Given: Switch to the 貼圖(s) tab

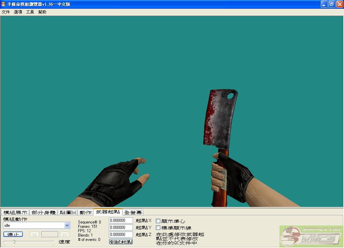Looking at the screenshot, I should (68, 212).
